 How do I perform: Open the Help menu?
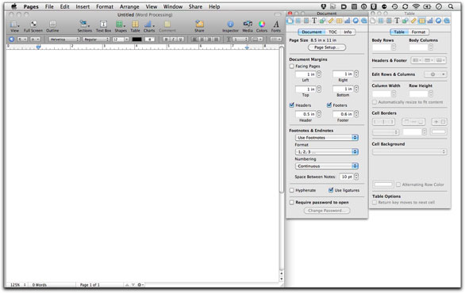214,6
